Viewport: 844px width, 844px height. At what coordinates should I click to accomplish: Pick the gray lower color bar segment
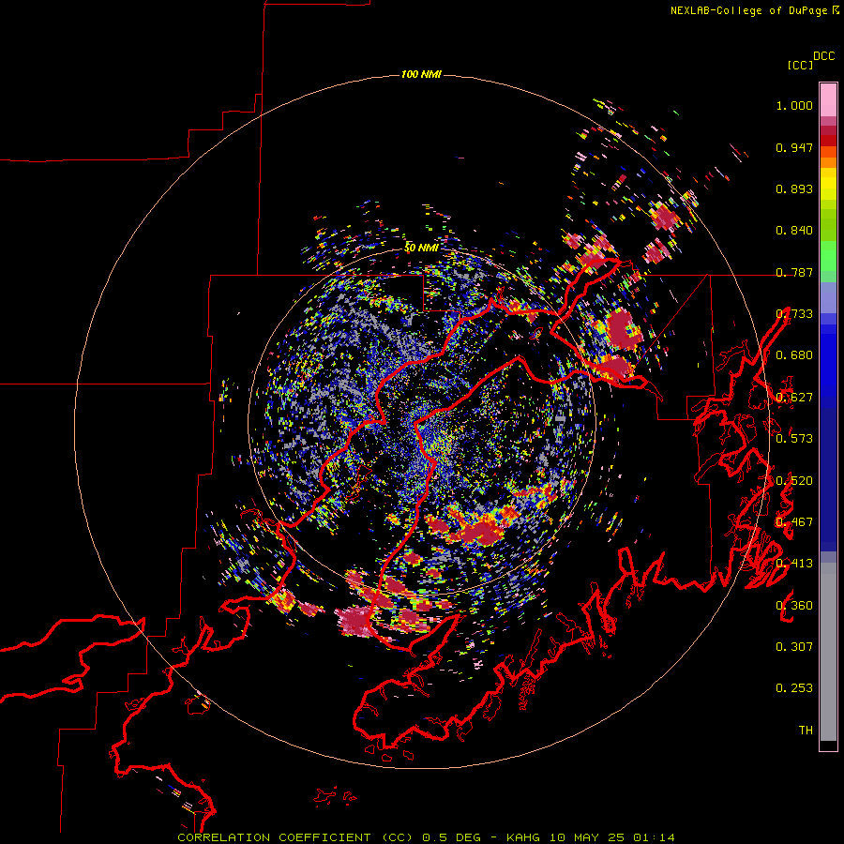click(828, 652)
